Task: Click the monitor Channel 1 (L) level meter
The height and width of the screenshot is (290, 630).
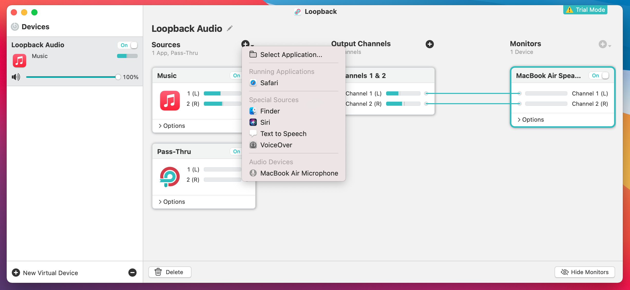Action: click(546, 93)
